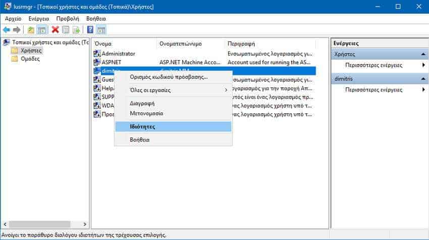Click Ορισμός κωδικού πρόσβασης menu entry

coord(169,77)
